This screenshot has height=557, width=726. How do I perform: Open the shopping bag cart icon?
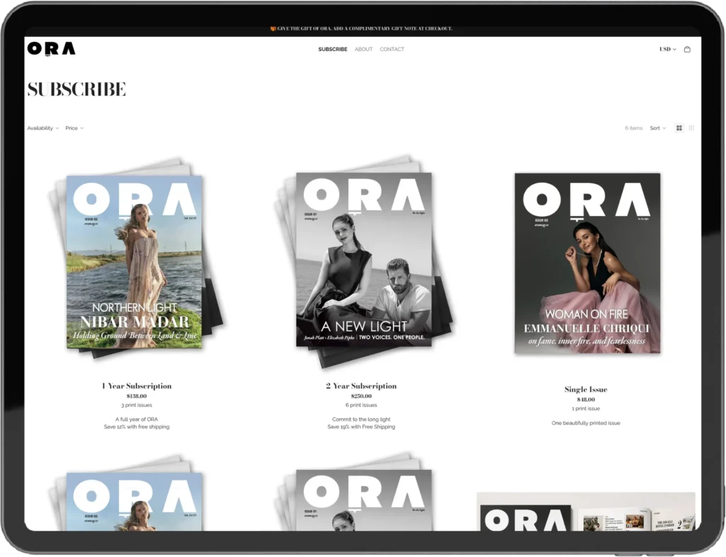[687, 49]
